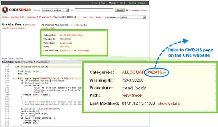
Task: Open the Visible Warnings 'active' dropdown
Action: coord(133,17)
